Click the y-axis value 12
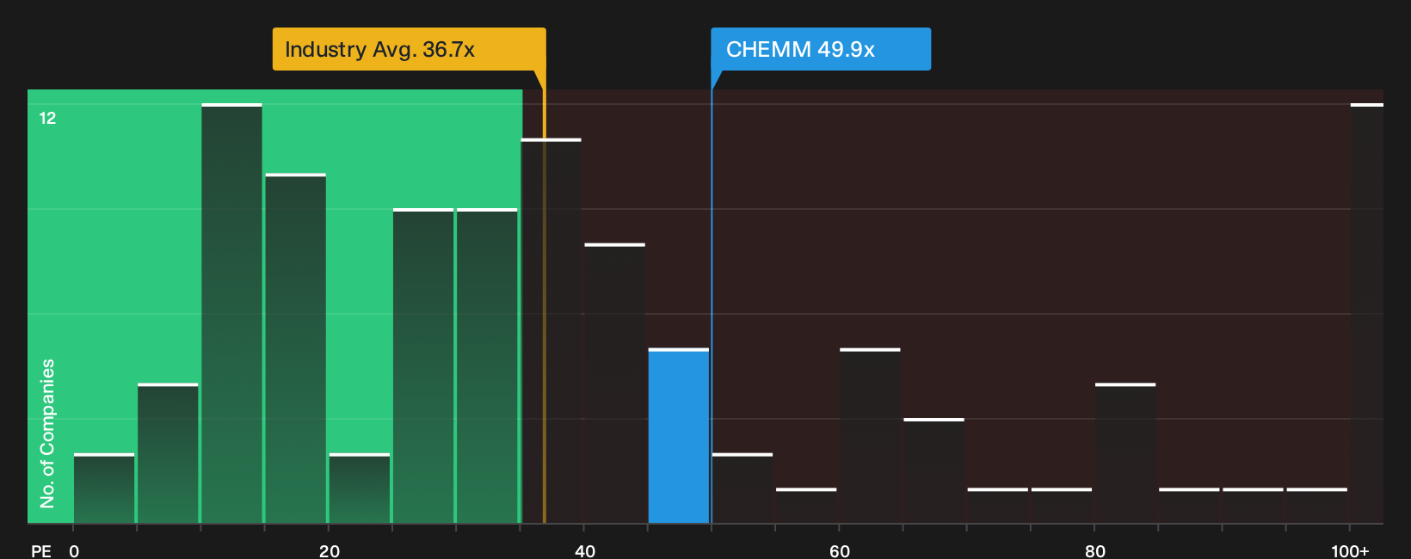Viewport: 1411px width, 559px height. click(47, 118)
